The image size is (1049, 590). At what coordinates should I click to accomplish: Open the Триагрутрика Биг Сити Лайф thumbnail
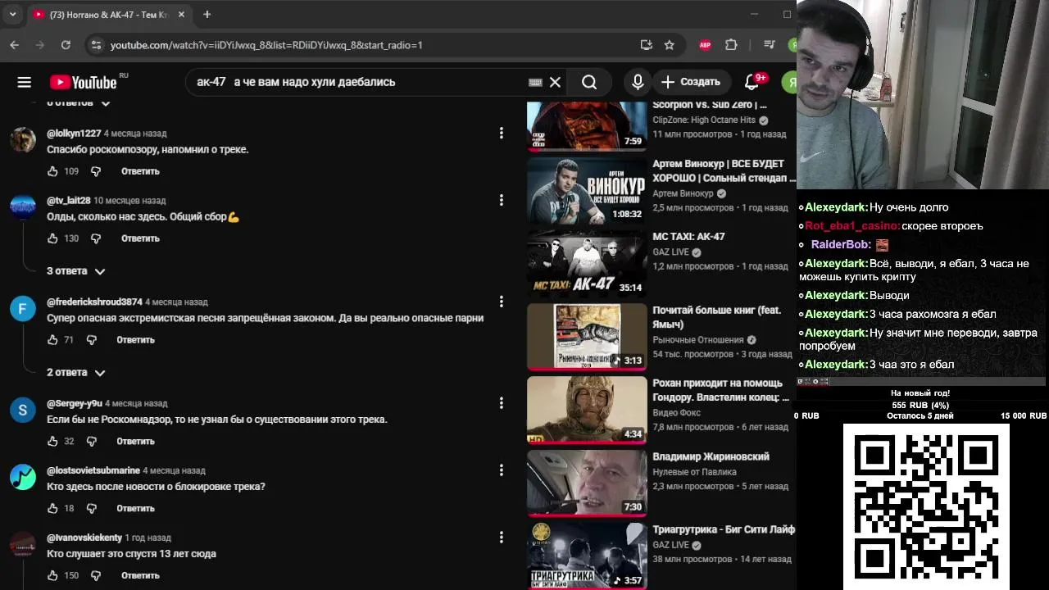tap(587, 556)
